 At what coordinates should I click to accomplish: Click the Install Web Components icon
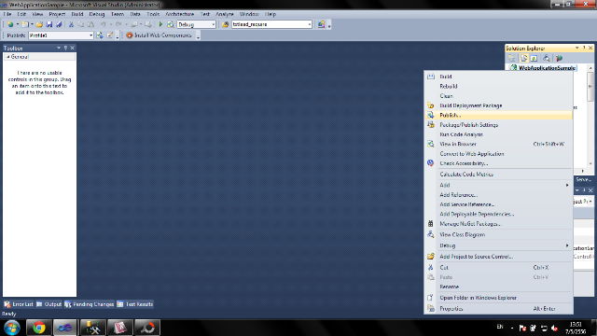pos(130,35)
